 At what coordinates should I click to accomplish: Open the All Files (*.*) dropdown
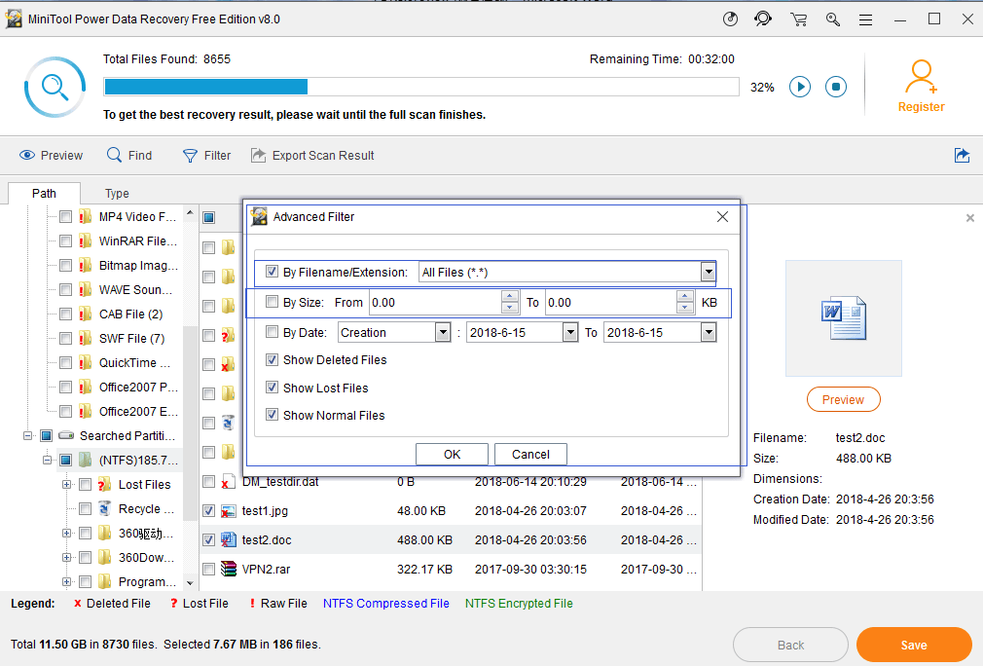click(708, 273)
